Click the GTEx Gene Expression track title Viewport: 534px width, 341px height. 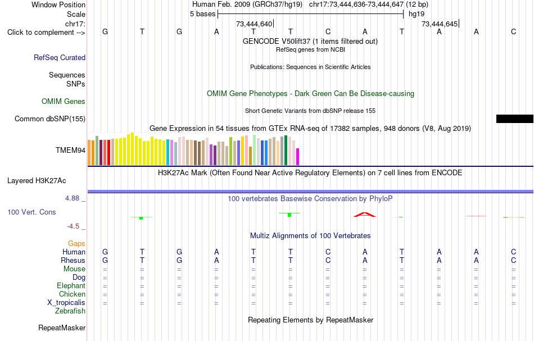coord(310,129)
